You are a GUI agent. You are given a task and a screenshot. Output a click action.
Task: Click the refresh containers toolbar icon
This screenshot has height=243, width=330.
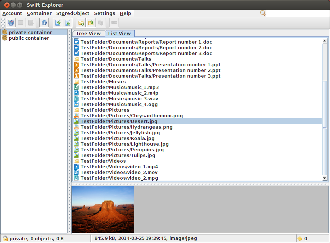click(x=11, y=22)
